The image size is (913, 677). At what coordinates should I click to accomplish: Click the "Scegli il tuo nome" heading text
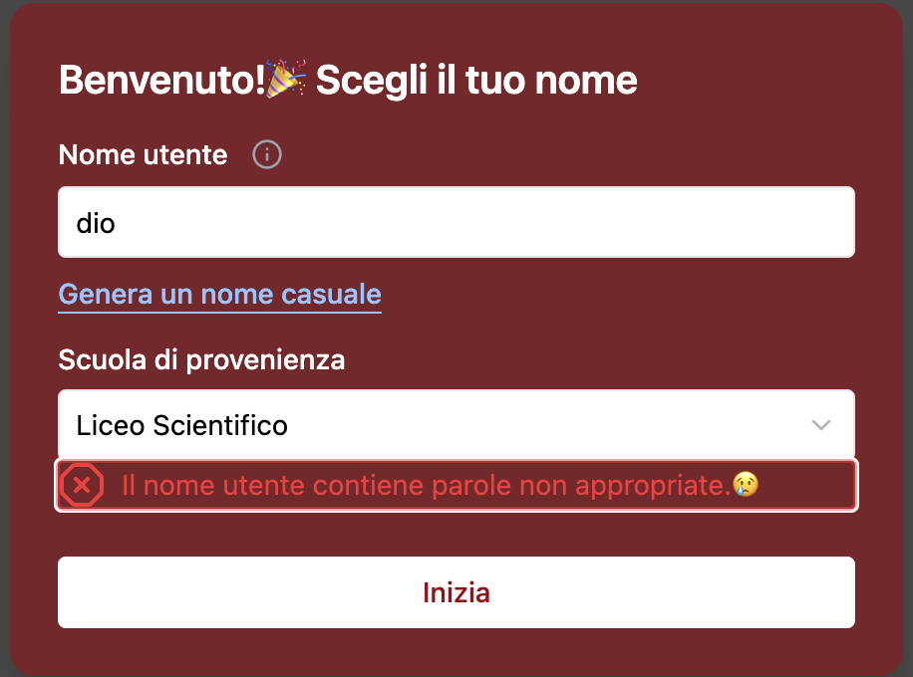476,80
